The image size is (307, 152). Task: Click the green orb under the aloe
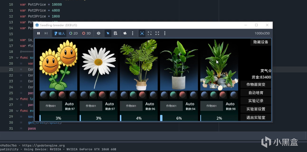(x=214, y=95)
